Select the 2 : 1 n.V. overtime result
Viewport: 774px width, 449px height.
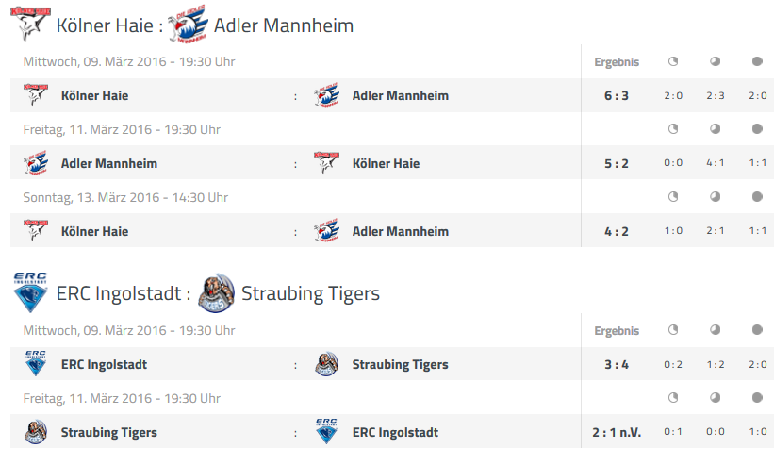click(617, 433)
